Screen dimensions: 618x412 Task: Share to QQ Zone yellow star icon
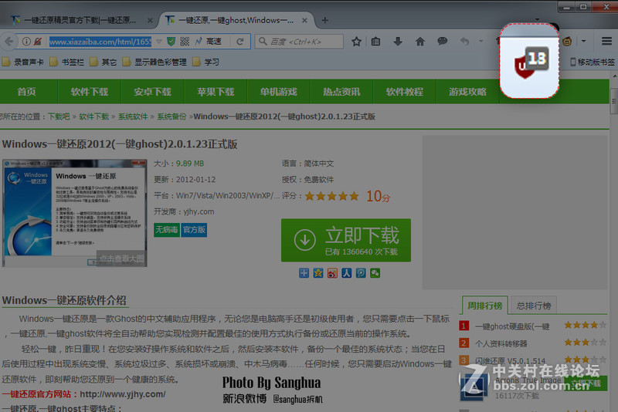[318, 273]
